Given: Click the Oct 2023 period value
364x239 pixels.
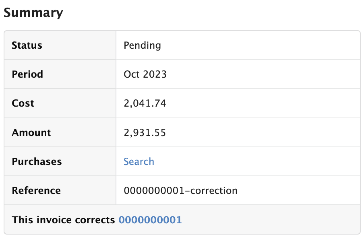Looking at the screenshot, I should pyautogui.click(x=145, y=74).
